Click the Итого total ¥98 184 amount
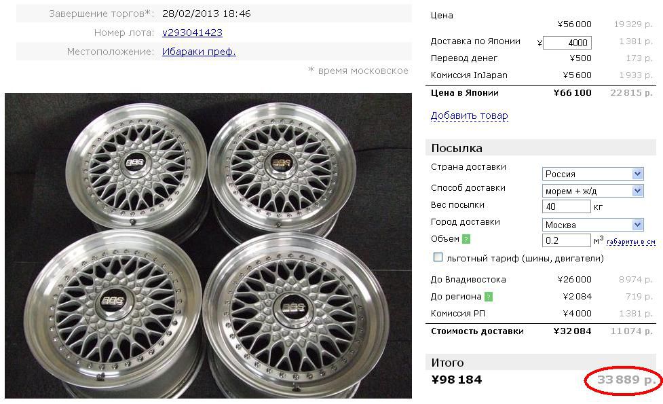 coord(457,380)
